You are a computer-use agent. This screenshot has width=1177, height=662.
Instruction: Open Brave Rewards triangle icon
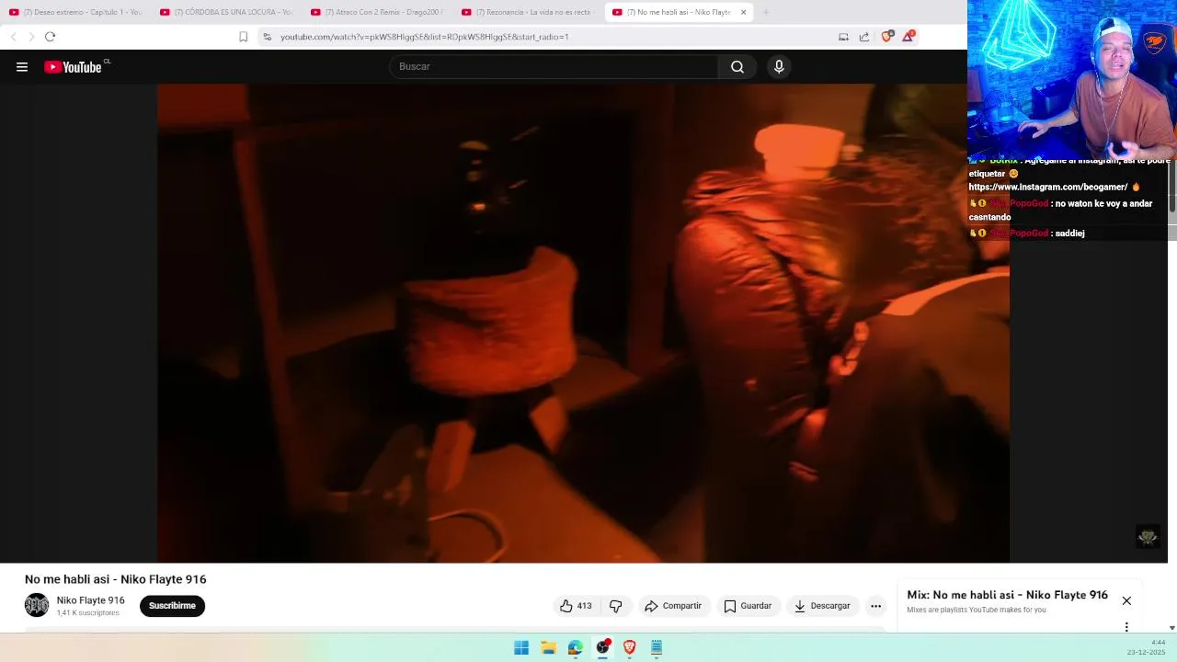(908, 36)
